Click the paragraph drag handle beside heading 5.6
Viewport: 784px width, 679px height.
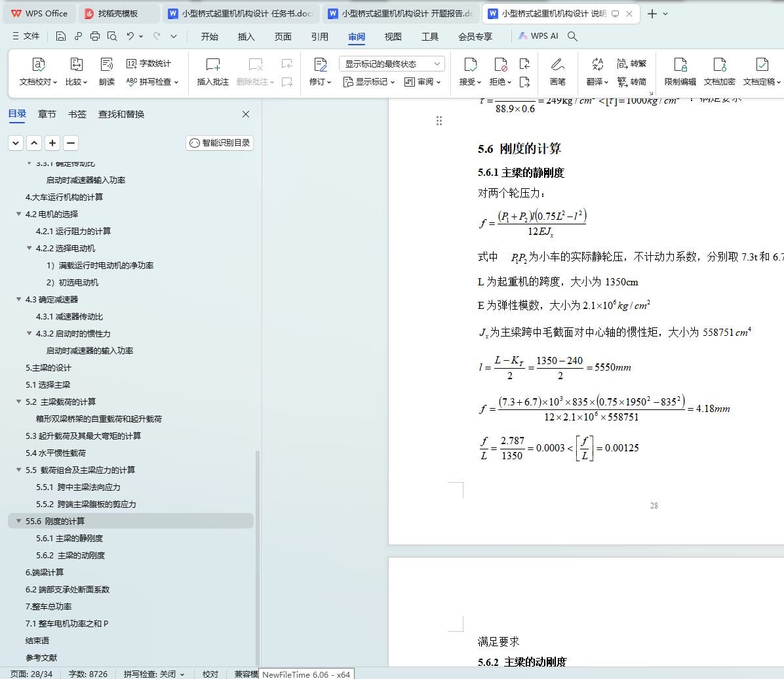tap(439, 121)
